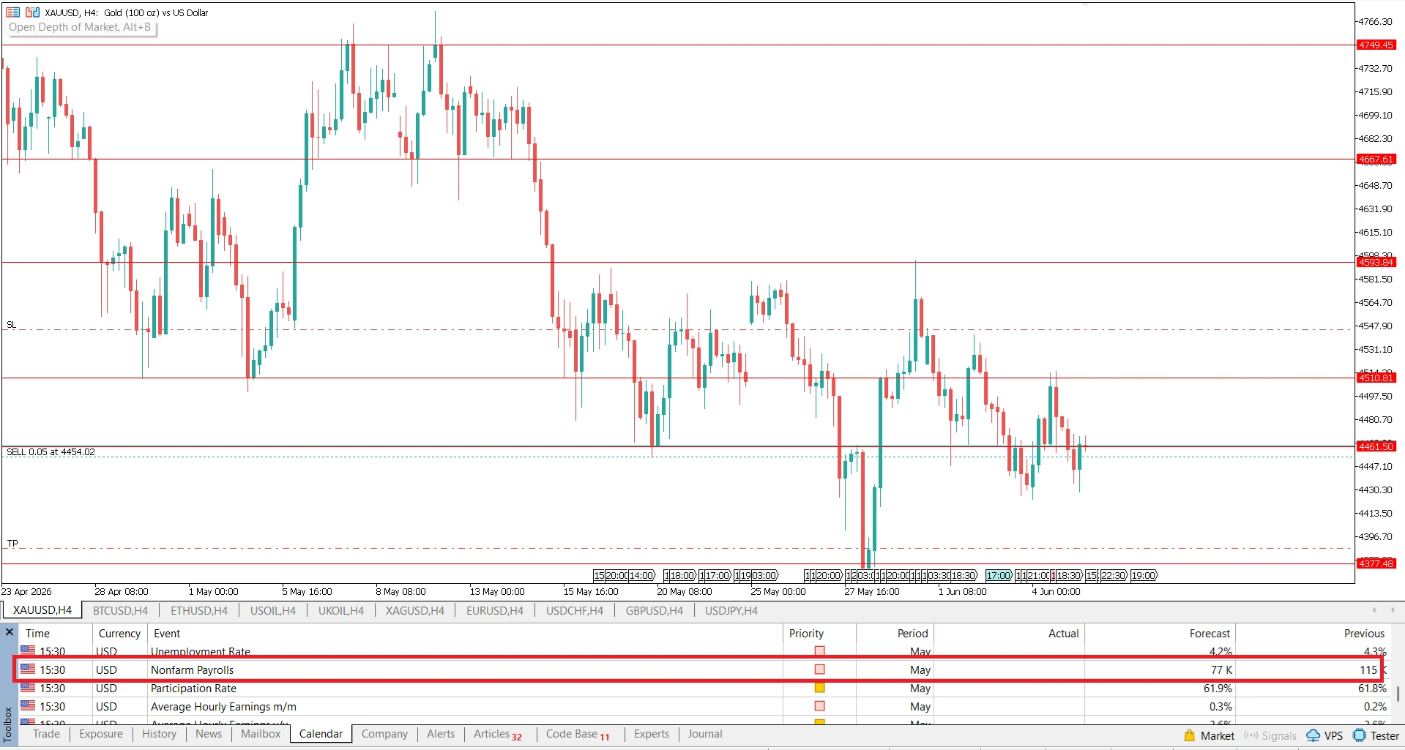Click the US flag in Average Hourly Earnings m/m row
1405x750 pixels.
click(28, 705)
